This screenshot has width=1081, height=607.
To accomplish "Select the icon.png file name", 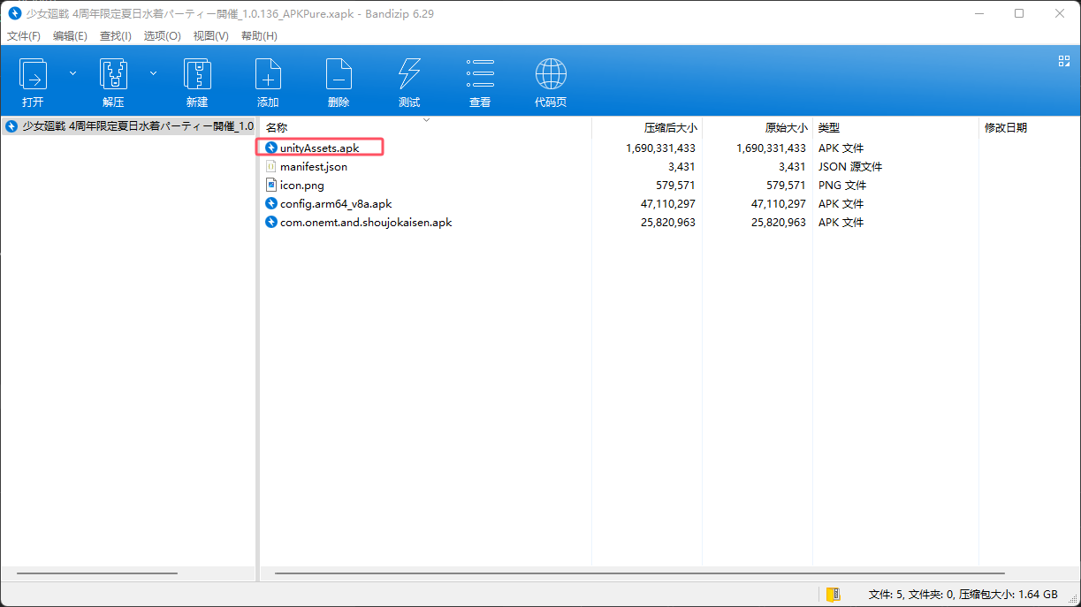I will (x=302, y=185).
